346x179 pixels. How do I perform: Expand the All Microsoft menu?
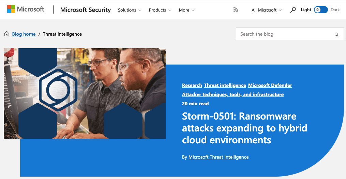point(267,10)
